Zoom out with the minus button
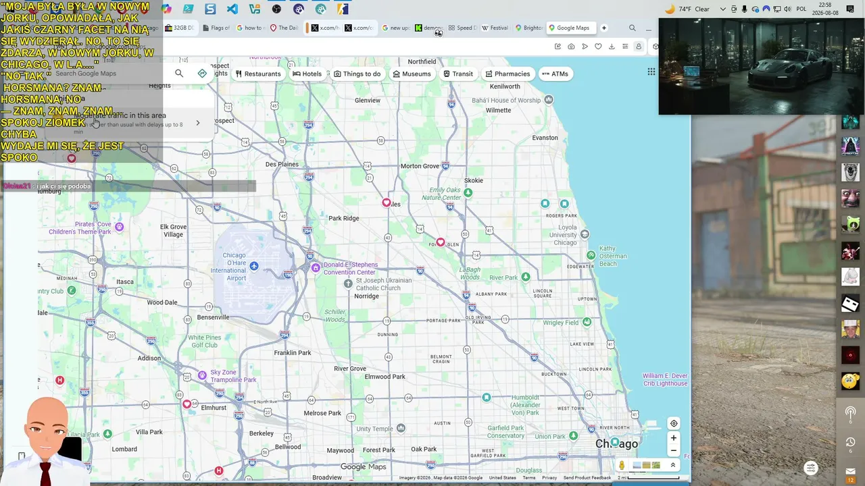The image size is (865, 486). tap(674, 451)
